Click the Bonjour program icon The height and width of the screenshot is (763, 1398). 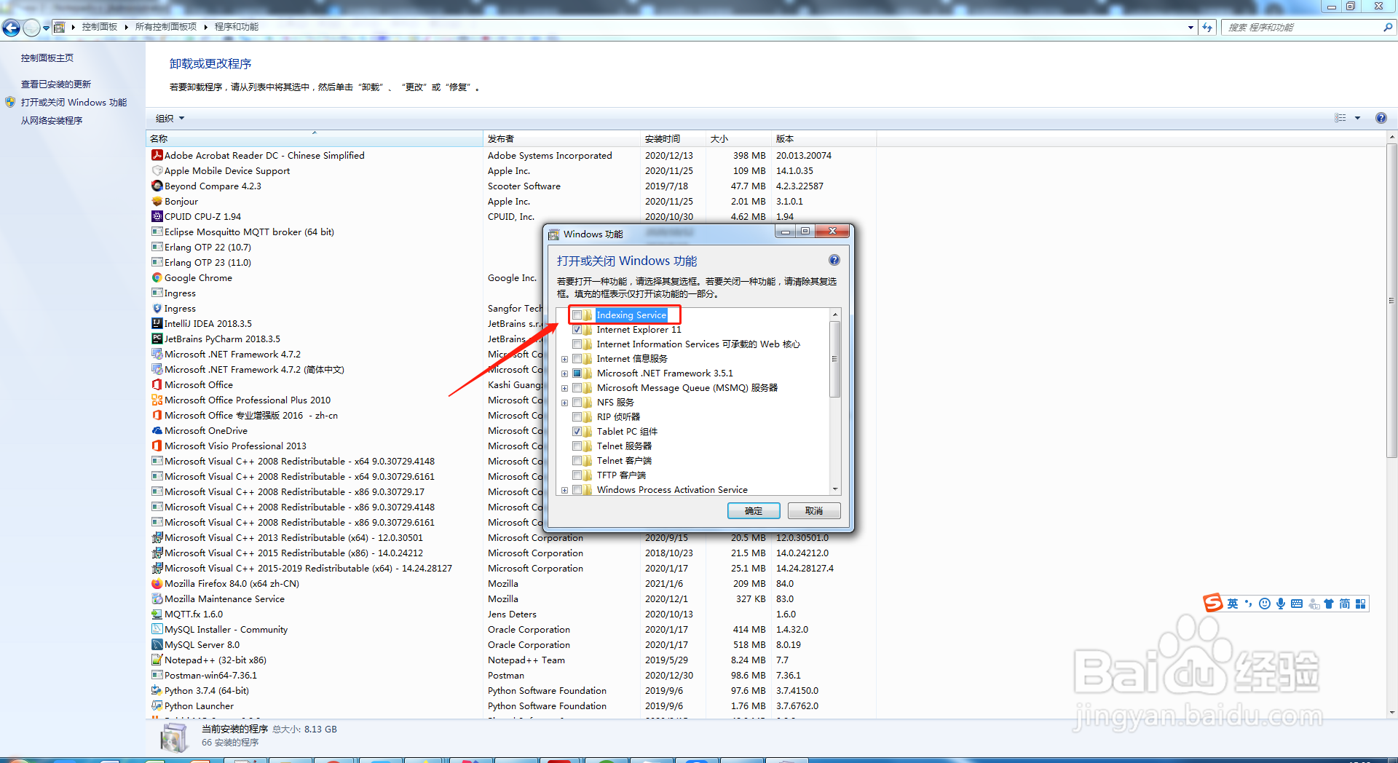point(157,201)
